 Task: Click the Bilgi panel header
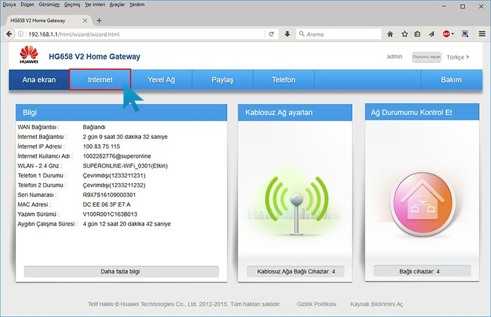coord(122,113)
